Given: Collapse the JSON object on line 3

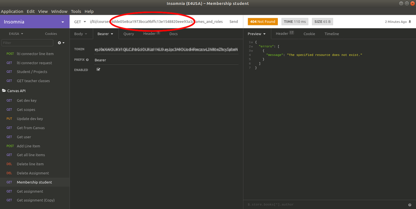Looking at the screenshot, I should coord(252,51).
